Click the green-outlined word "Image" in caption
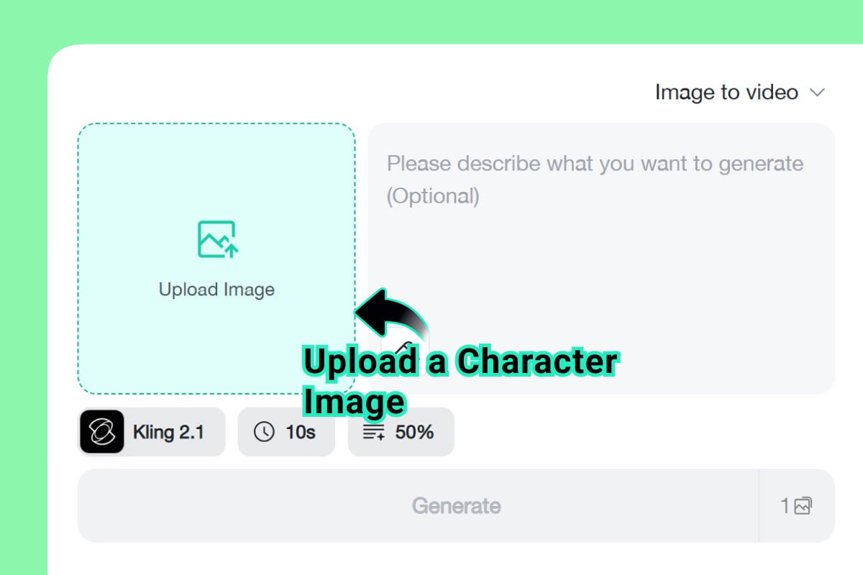The width and height of the screenshot is (863, 575). (354, 402)
